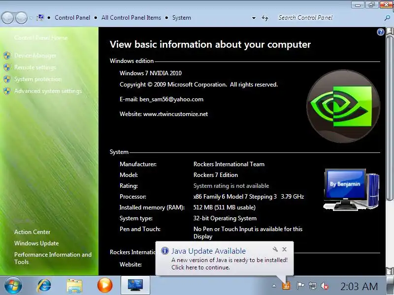The height and width of the screenshot is (295, 394).
Task: Show hidden tray icons arrow
Action: coord(274,286)
